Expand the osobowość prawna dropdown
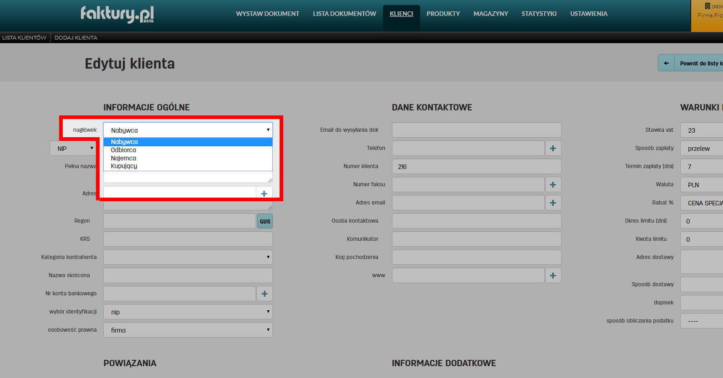Viewport: 723px width, 378px height. click(x=188, y=330)
